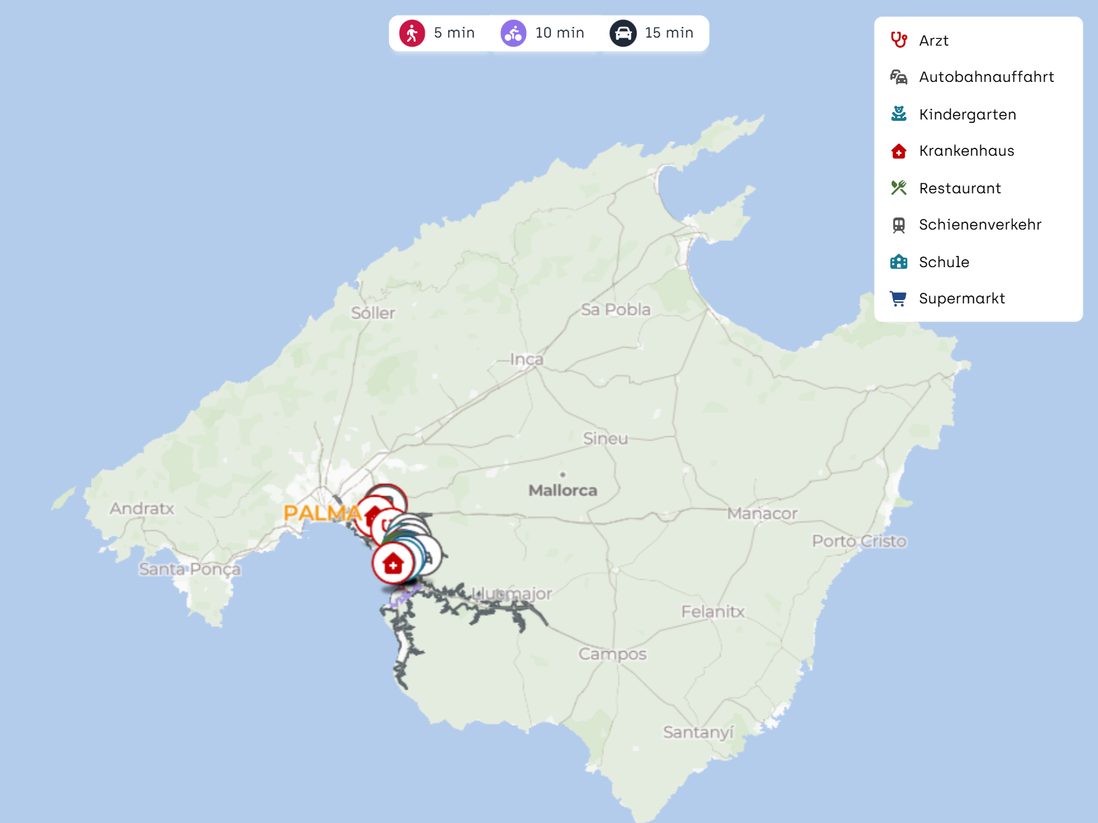Click the cycling 10 min icon
The height and width of the screenshot is (823, 1098).
(x=513, y=33)
